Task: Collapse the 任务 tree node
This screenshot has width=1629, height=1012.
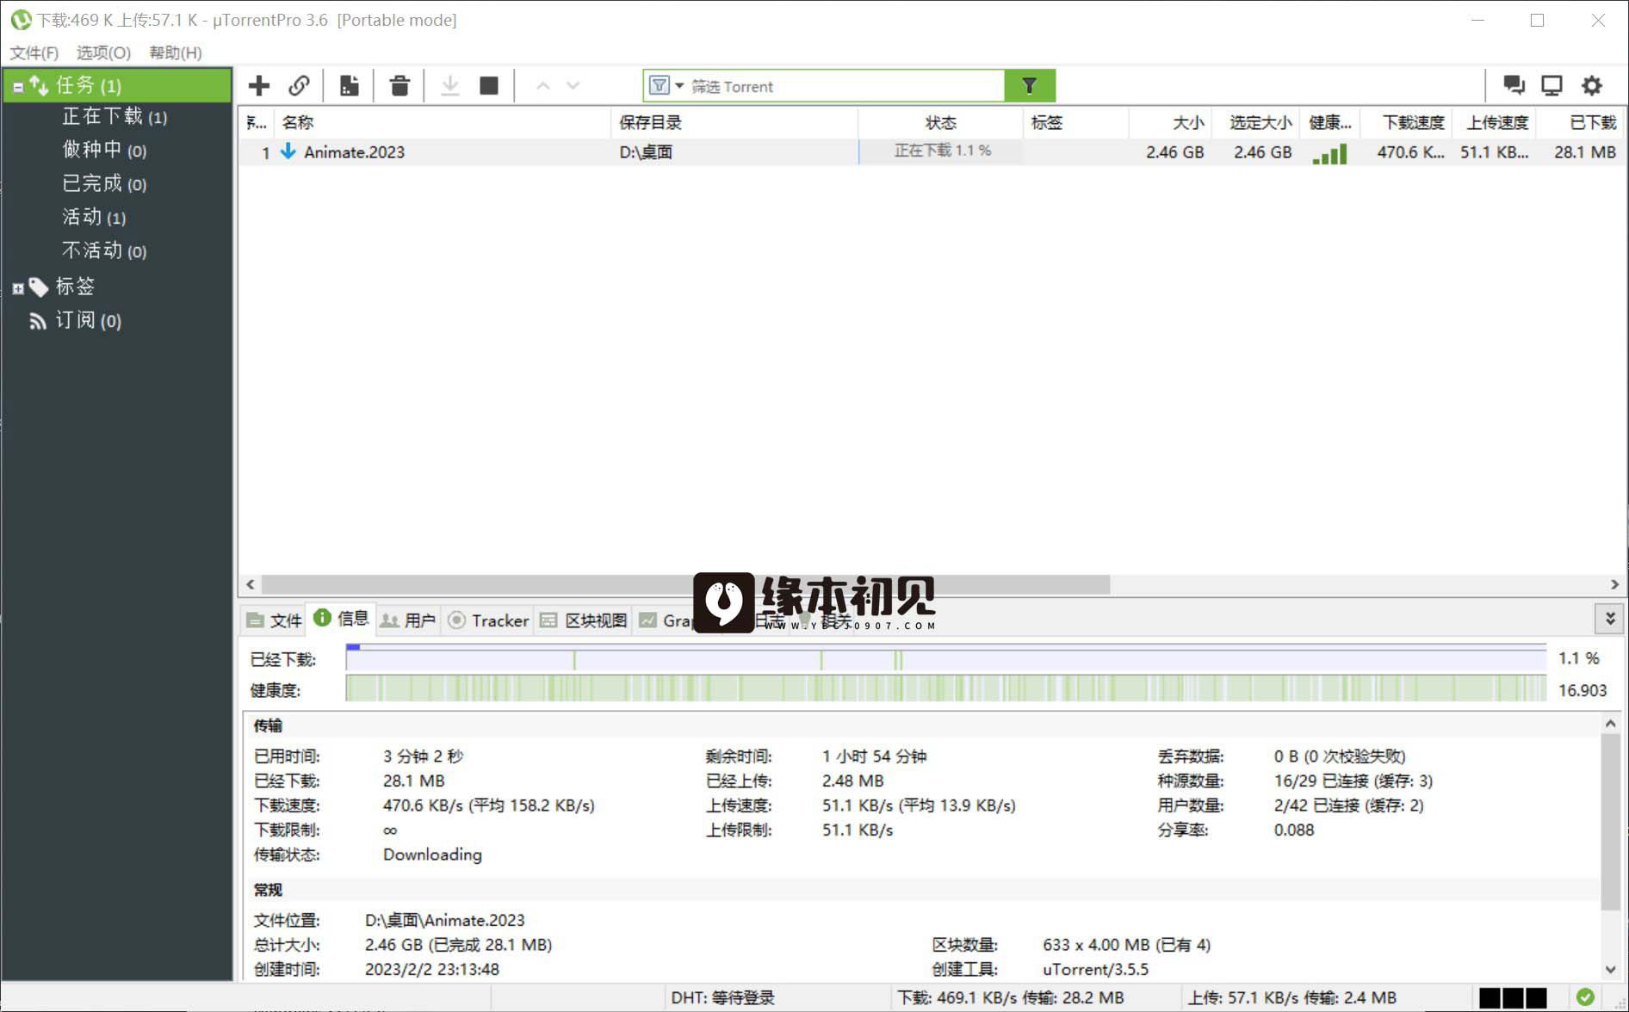Action: pyautogui.click(x=18, y=87)
